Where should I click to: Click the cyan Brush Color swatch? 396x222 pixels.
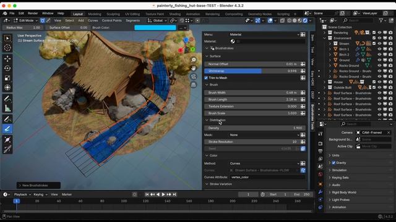coord(155,28)
